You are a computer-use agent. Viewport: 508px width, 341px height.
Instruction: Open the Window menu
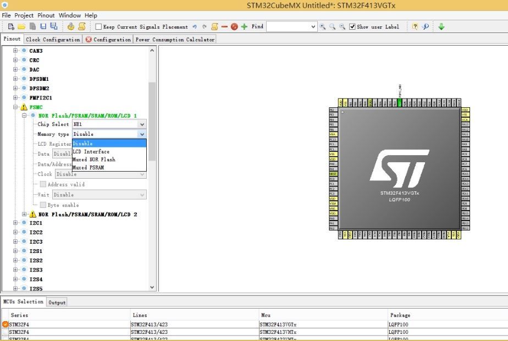coord(70,15)
